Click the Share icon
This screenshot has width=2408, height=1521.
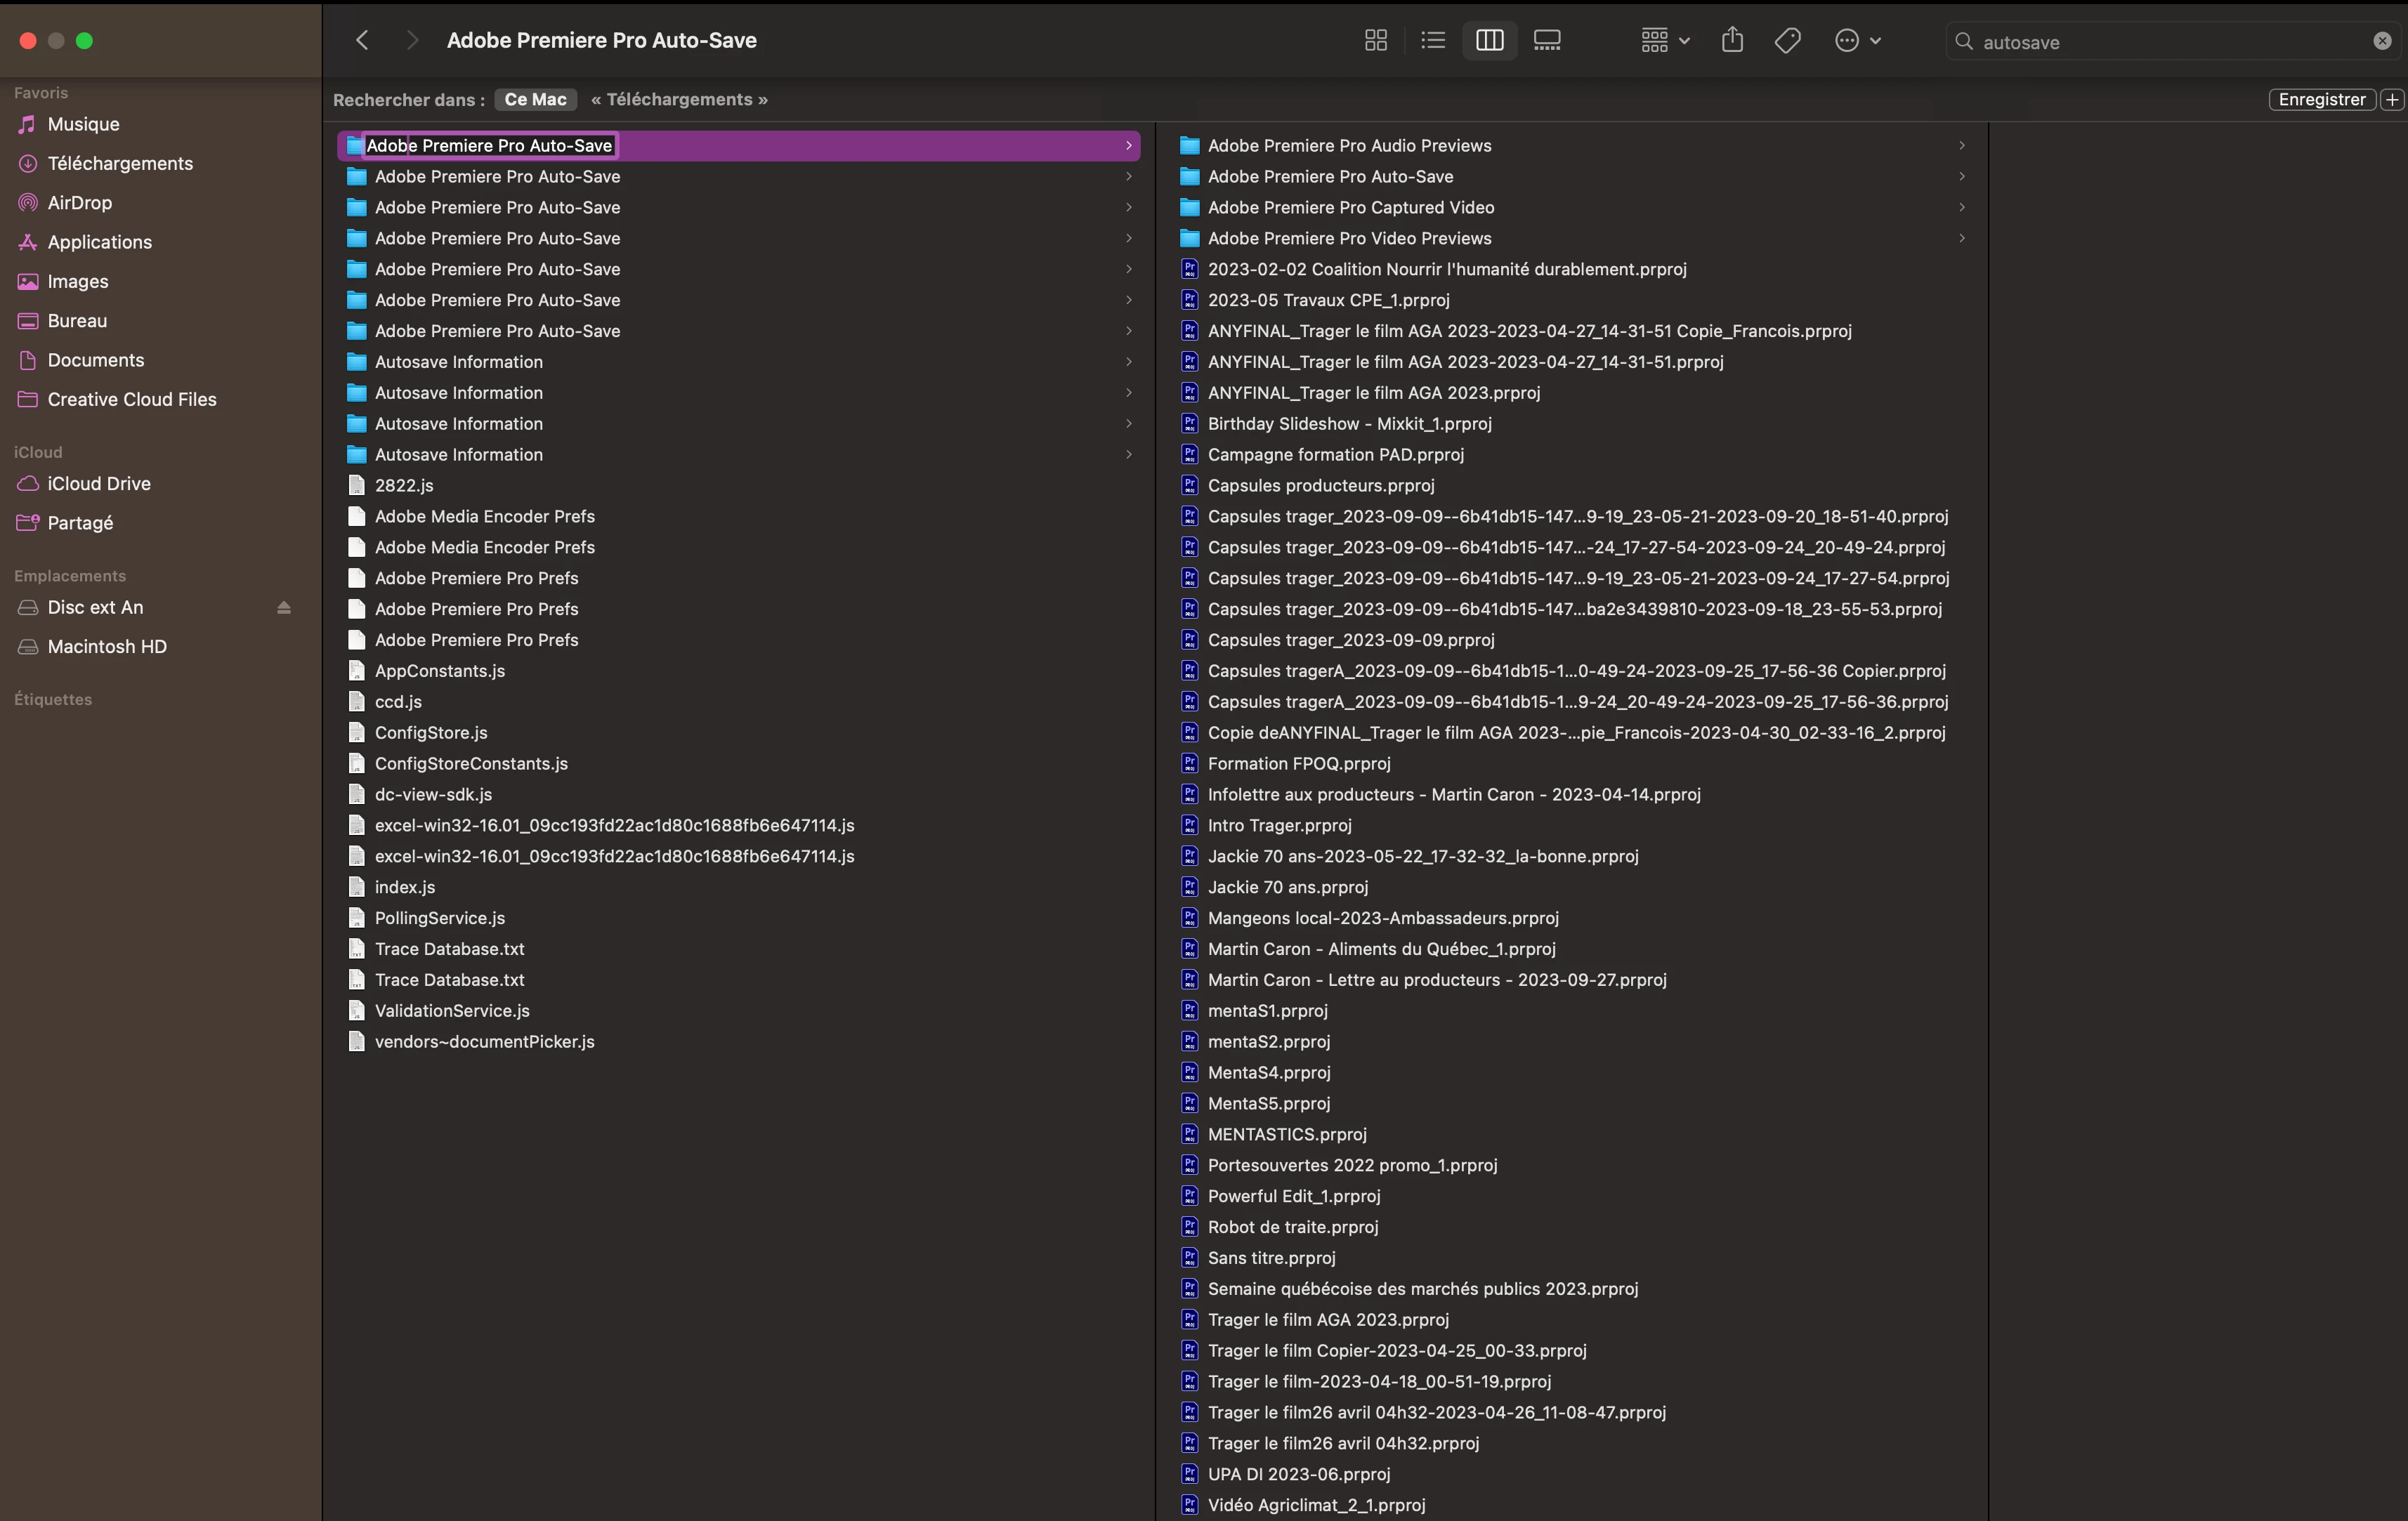click(1732, 40)
